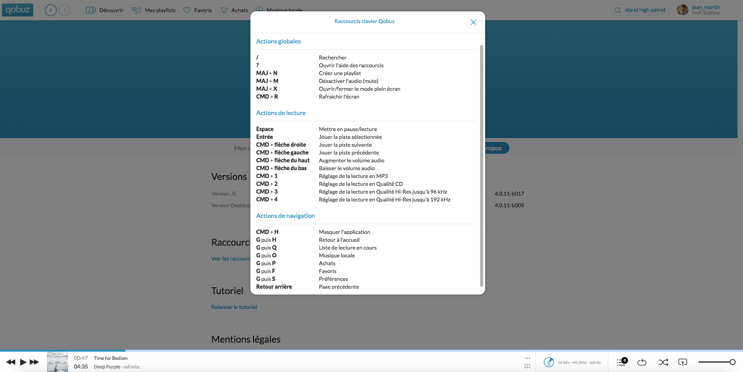Toggle shuffle mode
This screenshot has width=743, height=372.
[x=663, y=362]
